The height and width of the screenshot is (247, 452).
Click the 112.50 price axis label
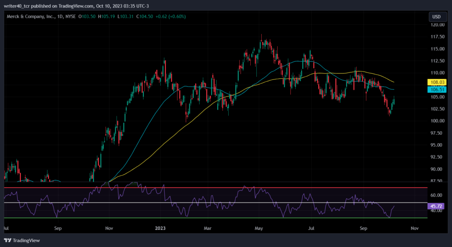437,61
